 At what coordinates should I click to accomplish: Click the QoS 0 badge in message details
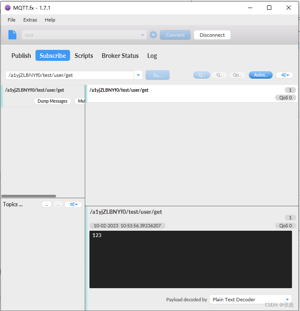click(x=285, y=226)
